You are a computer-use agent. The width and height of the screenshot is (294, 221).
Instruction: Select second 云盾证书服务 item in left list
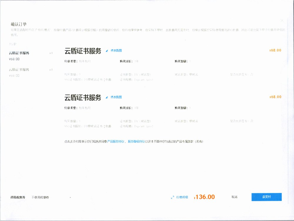[x=19, y=70]
